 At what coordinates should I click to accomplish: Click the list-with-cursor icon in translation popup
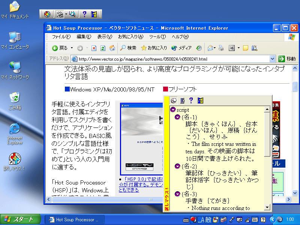(183, 100)
